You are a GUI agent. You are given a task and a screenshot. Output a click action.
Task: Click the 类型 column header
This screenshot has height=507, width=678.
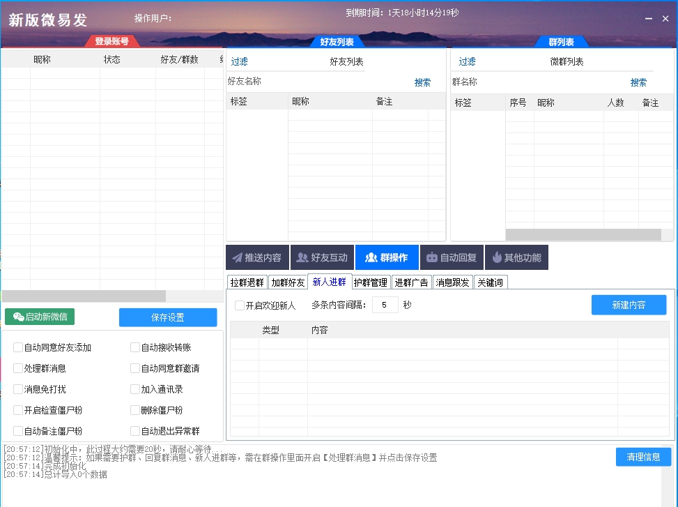270,330
